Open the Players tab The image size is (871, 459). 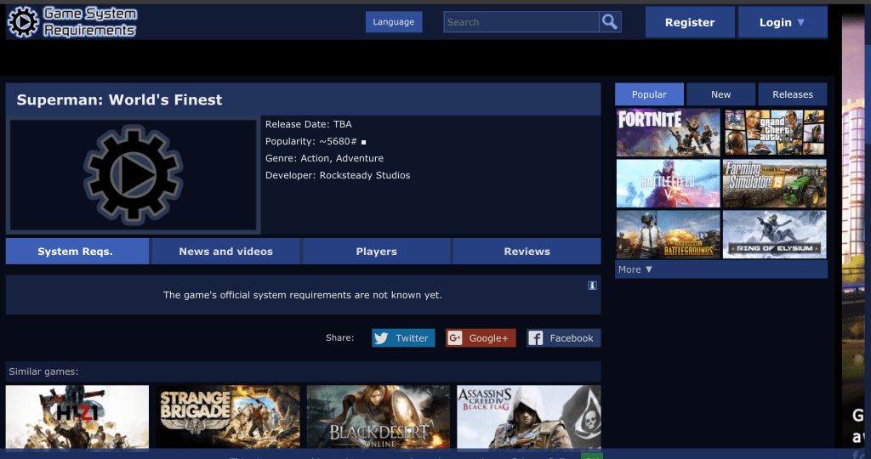[377, 252]
